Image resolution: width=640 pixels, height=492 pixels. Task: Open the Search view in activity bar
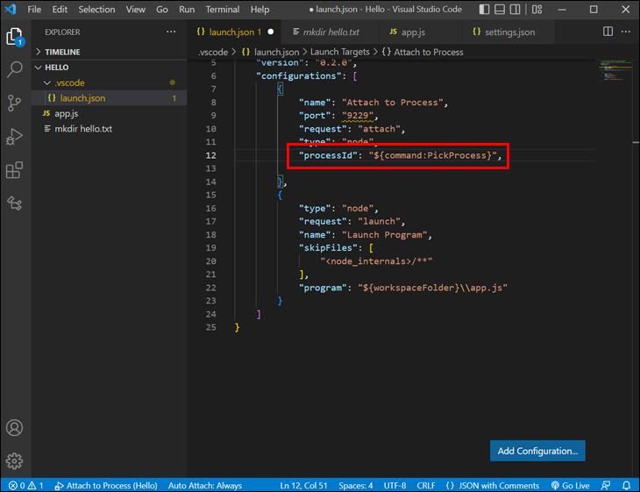click(x=14, y=70)
